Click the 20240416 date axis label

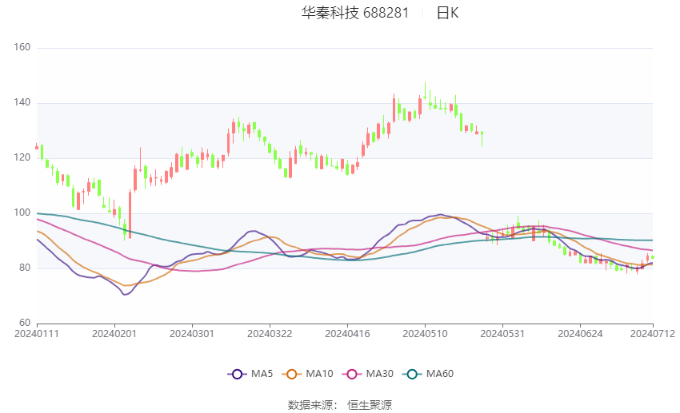(347, 334)
